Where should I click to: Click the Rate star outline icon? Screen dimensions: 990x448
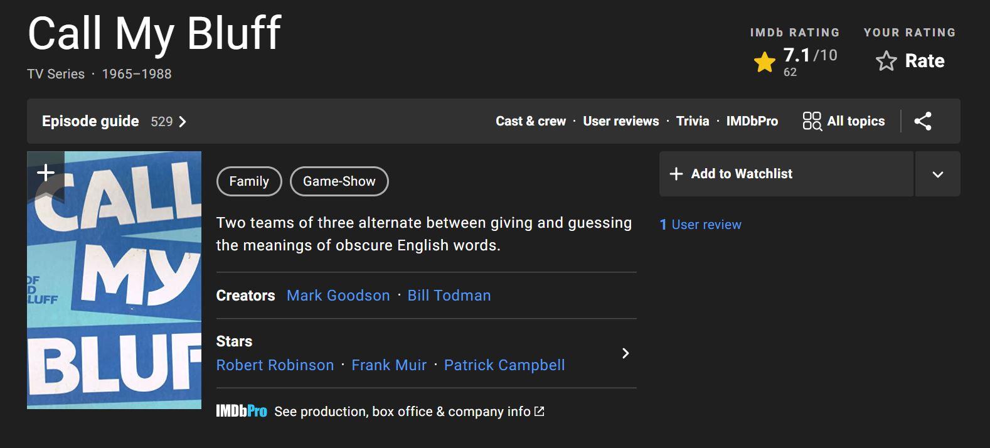pyautogui.click(x=886, y=61)
